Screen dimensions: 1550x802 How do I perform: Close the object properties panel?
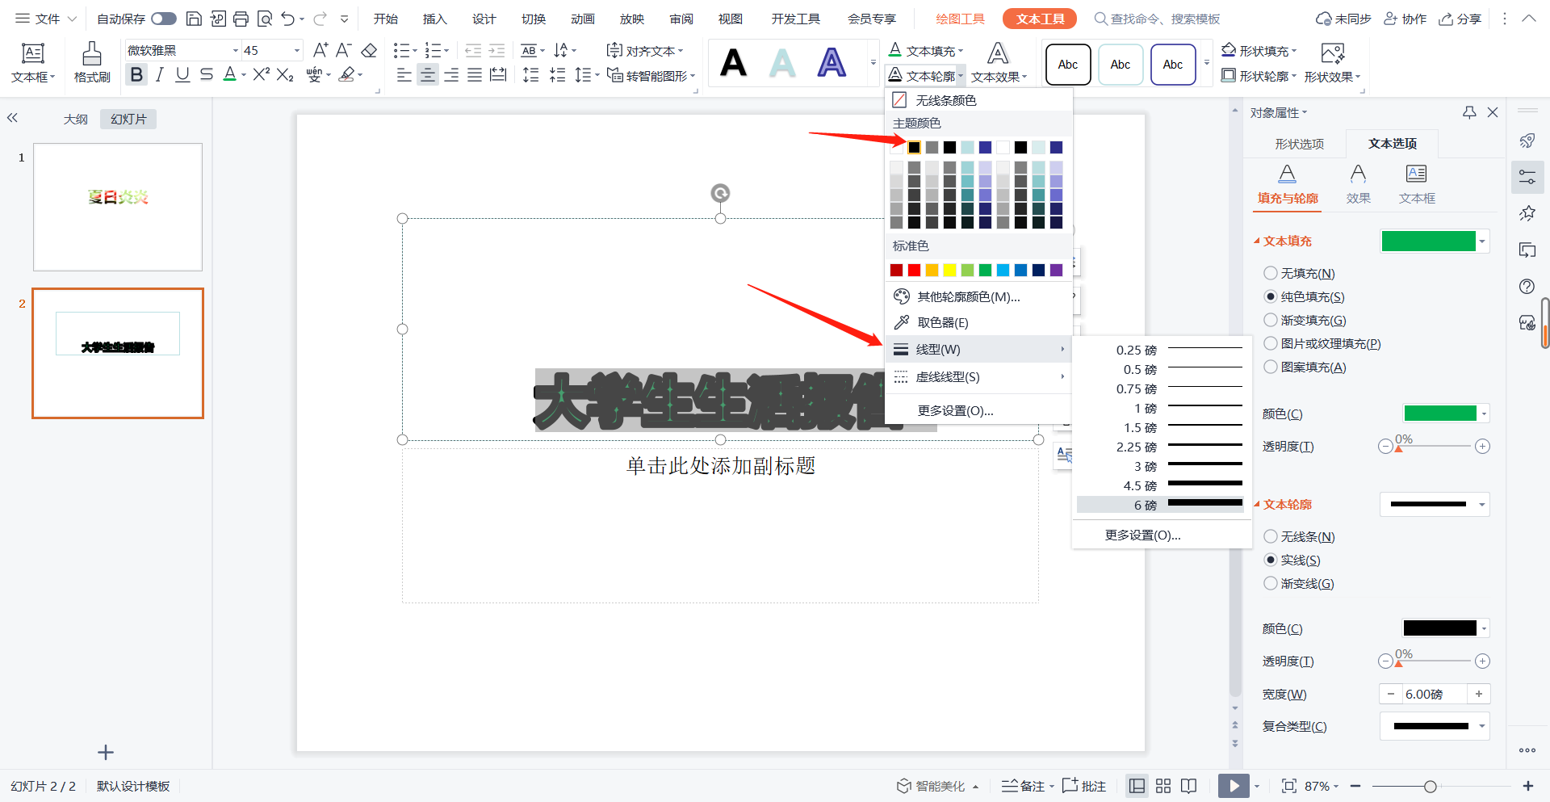click(1493, 113)
